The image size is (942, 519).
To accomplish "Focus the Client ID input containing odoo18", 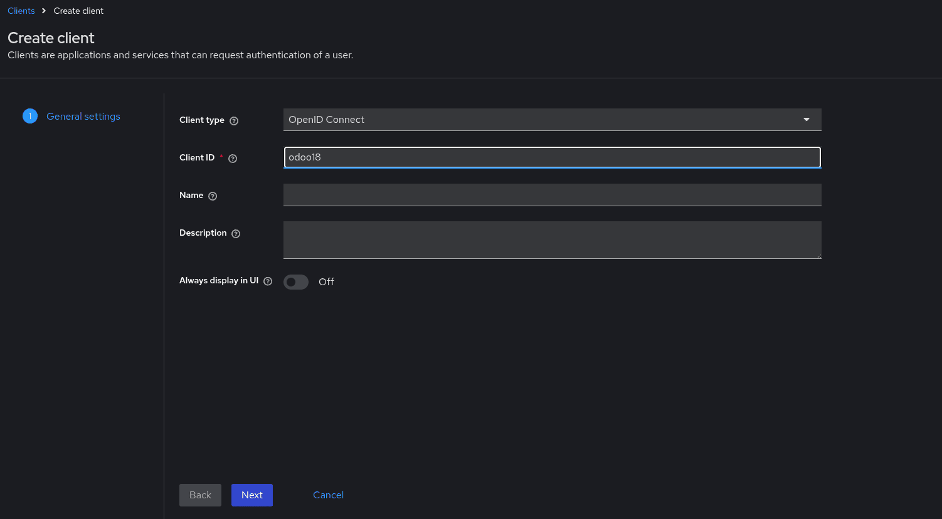I will coord(552,157).
